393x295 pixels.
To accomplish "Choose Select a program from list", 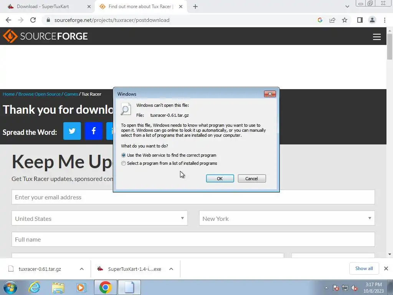I will click(x=123, y=163).
